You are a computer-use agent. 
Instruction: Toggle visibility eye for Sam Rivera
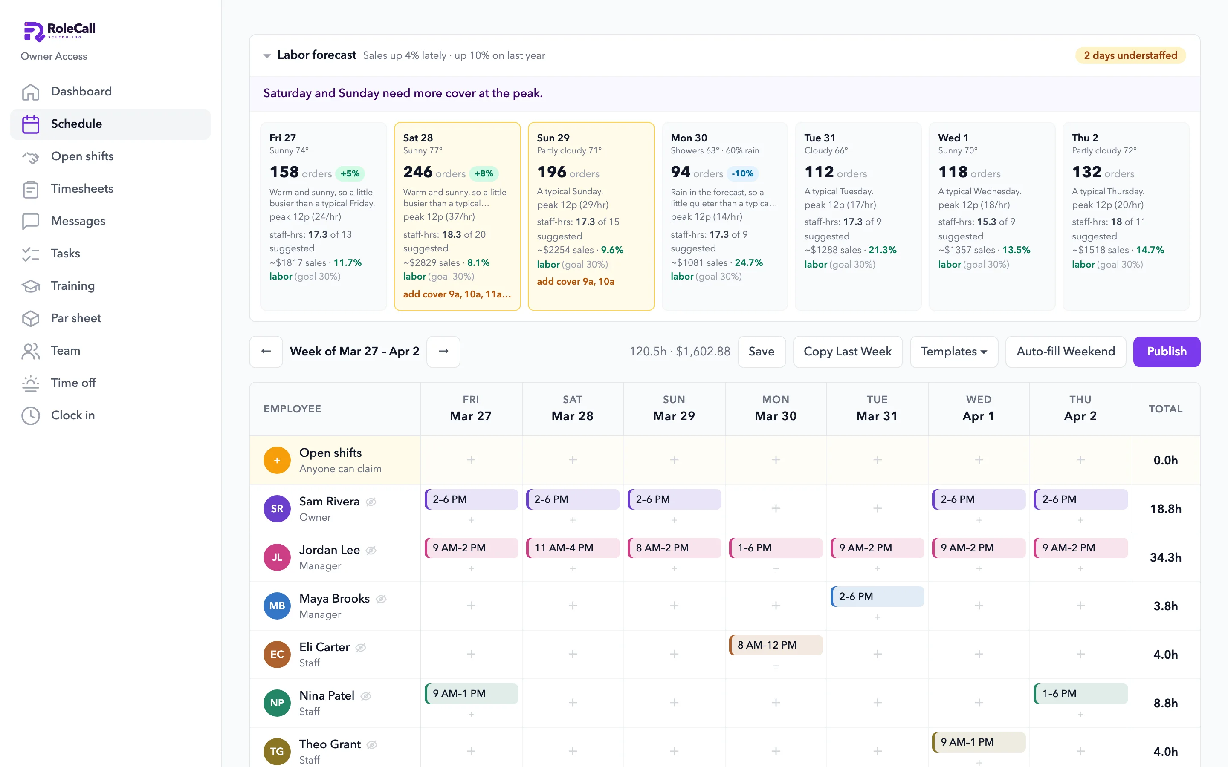371,502
